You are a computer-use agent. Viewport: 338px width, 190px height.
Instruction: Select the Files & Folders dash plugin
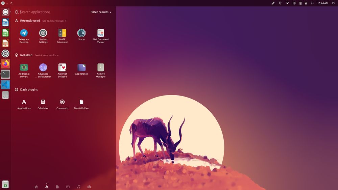81,104
